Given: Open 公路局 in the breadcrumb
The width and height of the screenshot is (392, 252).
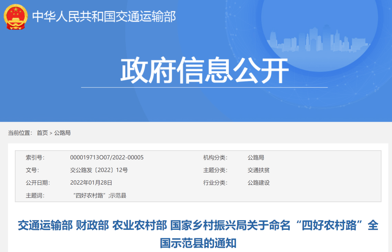Looking at the screenshot, I should coord(62,133).
